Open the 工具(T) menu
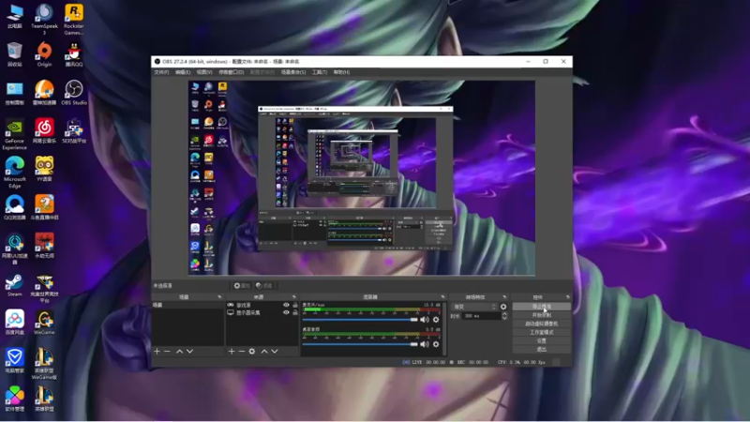Image resolution: width=750 pixels, height=422 pixels. coord(320,72)
